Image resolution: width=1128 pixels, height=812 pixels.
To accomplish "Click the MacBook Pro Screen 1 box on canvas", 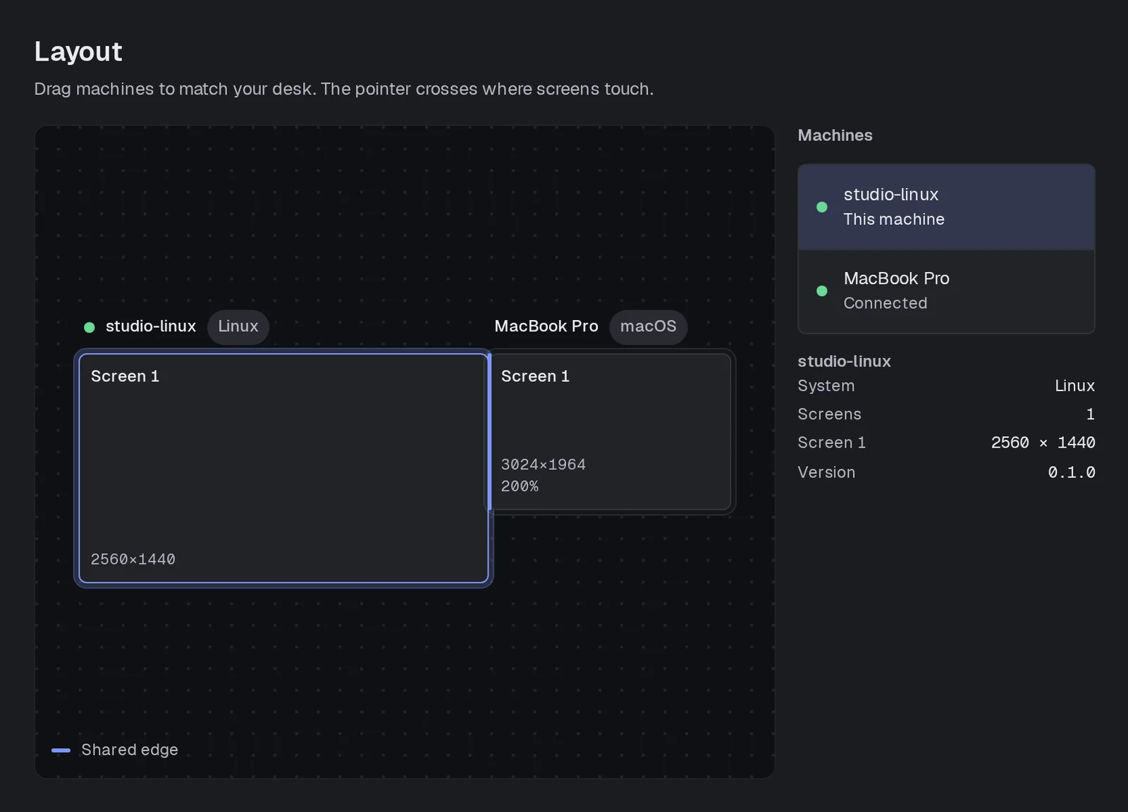I will click(611, 431).
